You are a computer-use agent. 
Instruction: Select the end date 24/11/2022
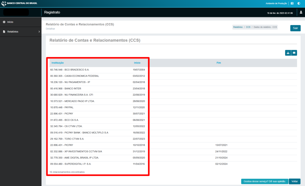pyautogui.click(x=221, y=151)
